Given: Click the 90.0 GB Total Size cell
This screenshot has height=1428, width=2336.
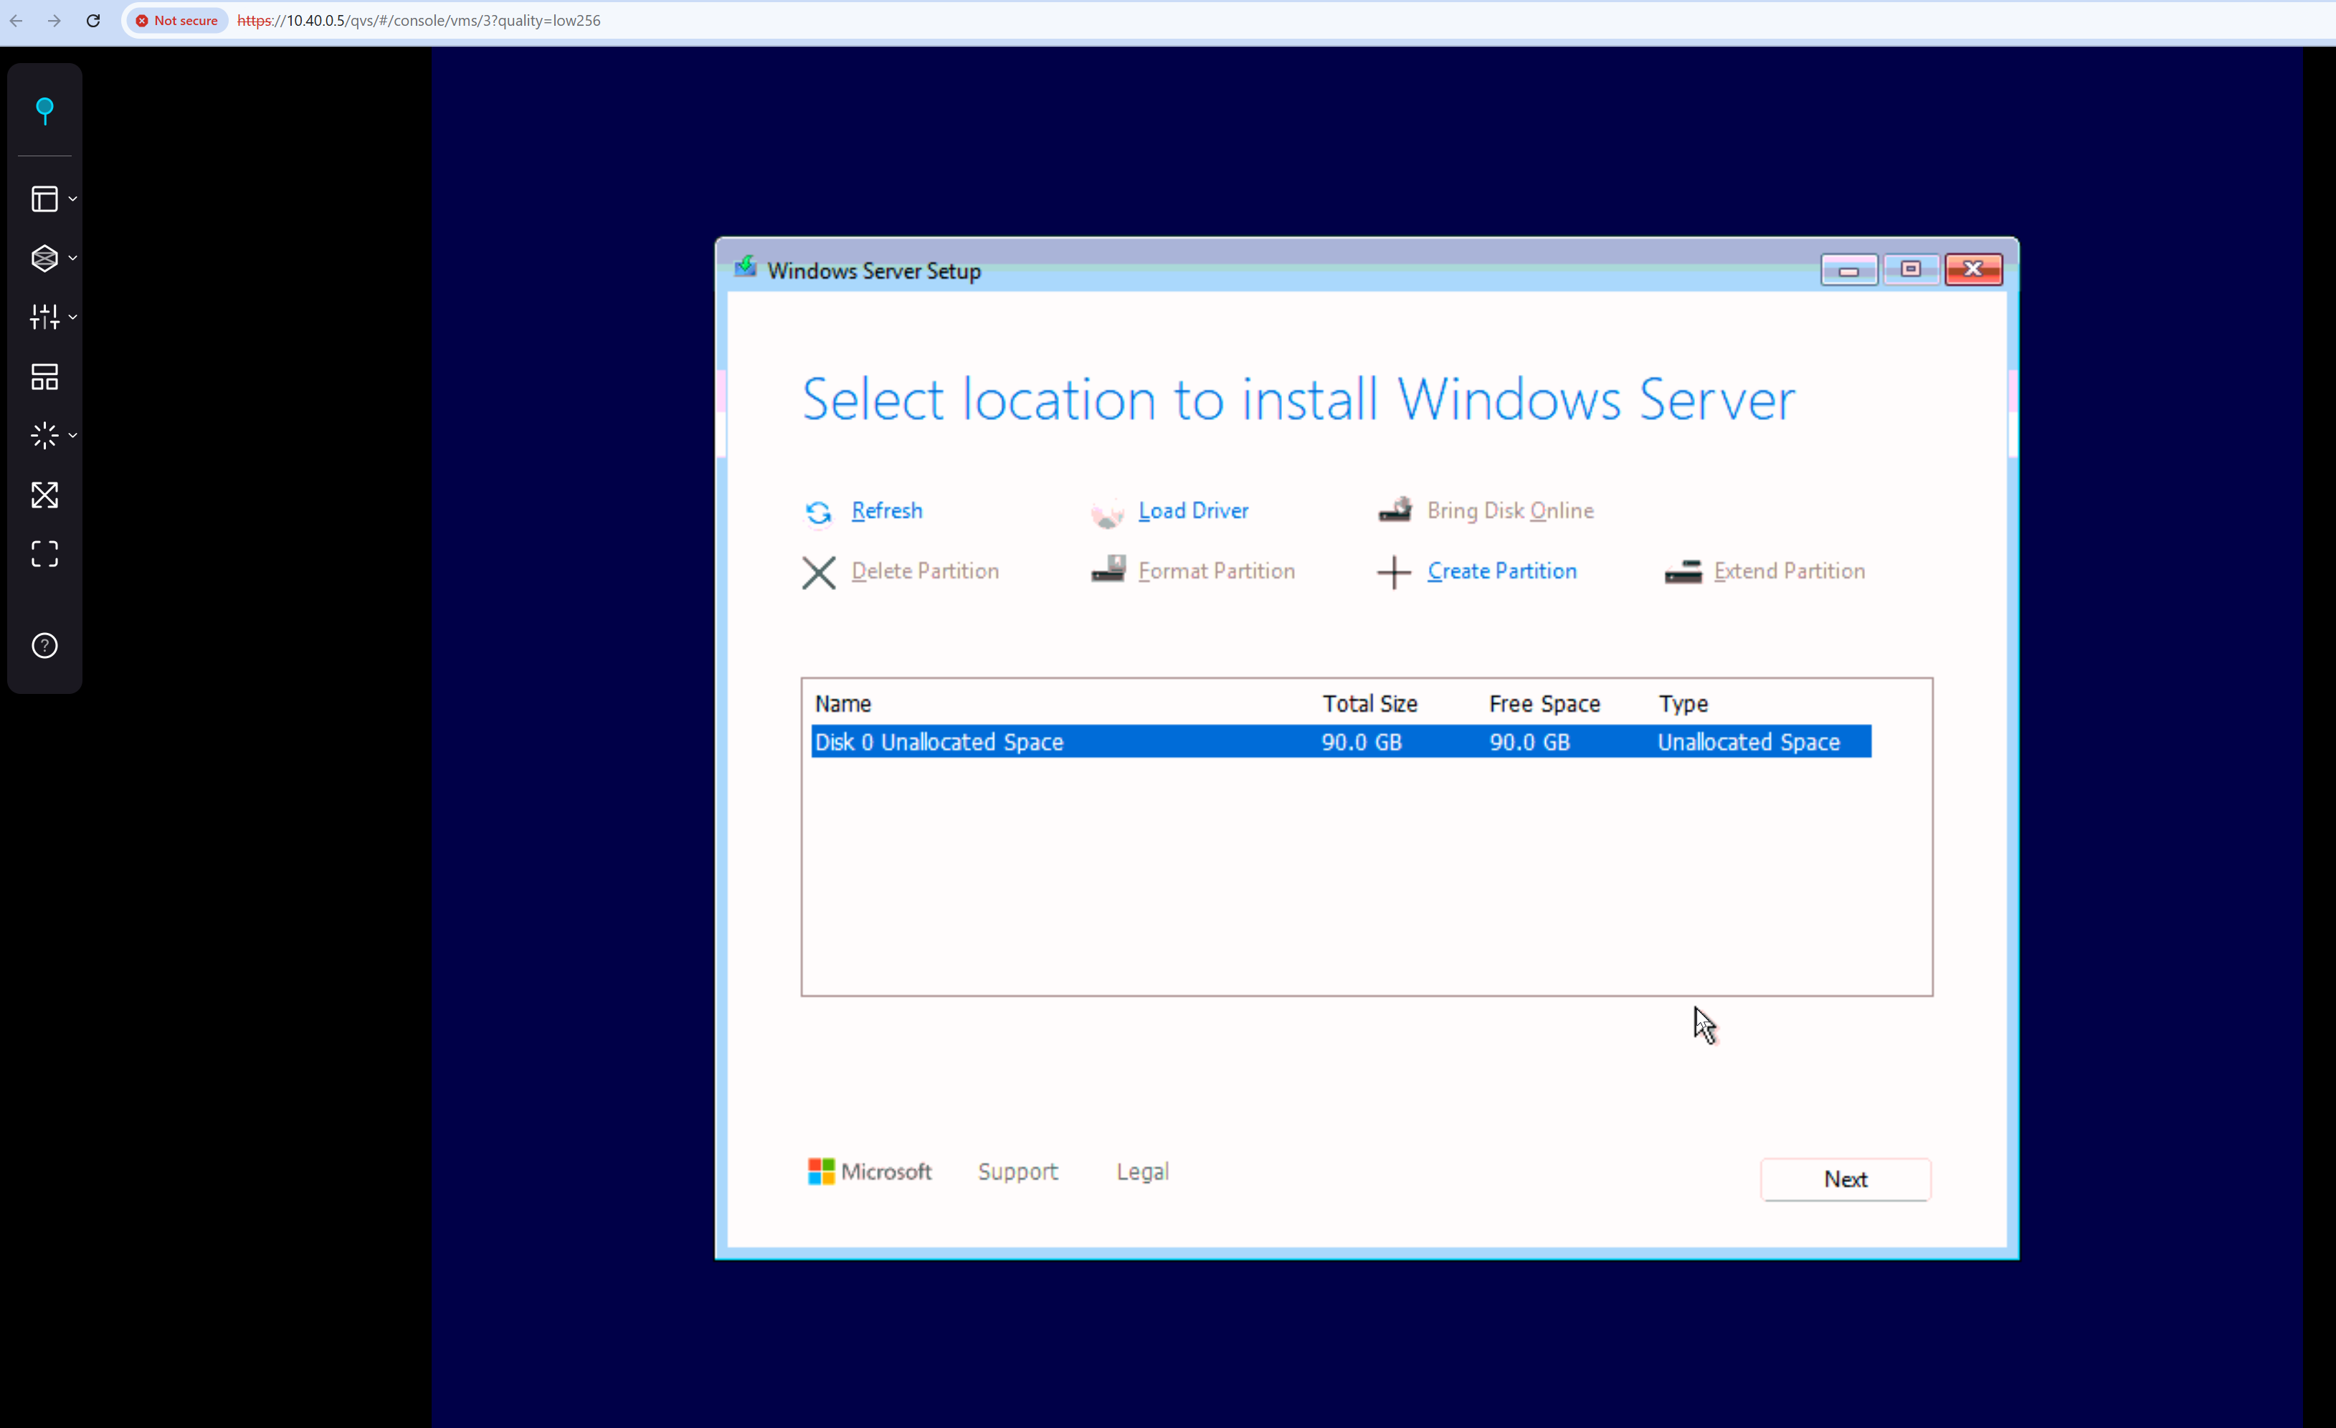Looking at the screenshot, I should click(x=1362, y=742).
